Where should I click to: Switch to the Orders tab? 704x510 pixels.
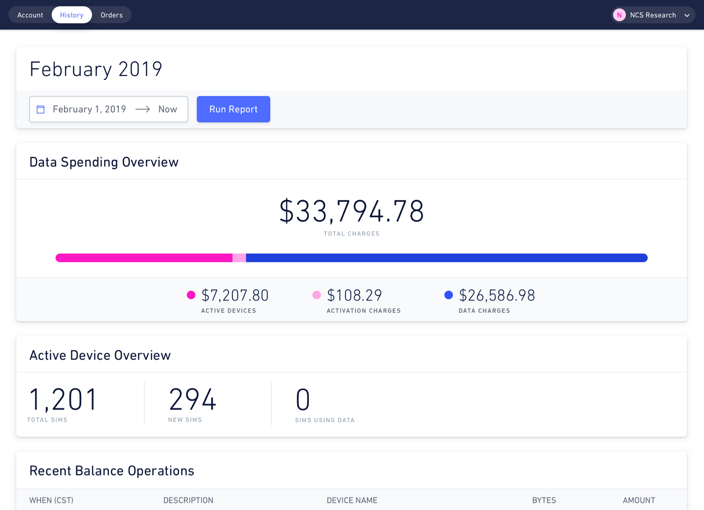click(x=111, y=15)
